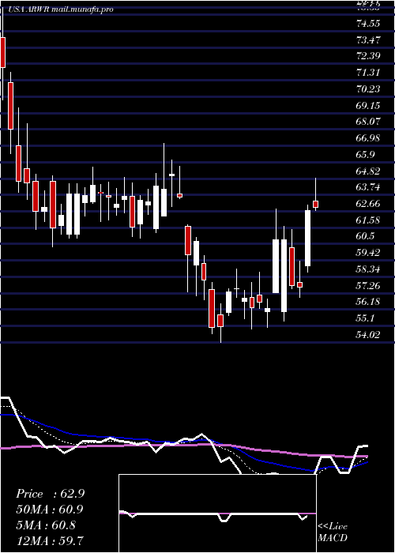Select the 55.1 price axis label
The height and width of the screenshot is (553, 395).
[x=365, y=318]
